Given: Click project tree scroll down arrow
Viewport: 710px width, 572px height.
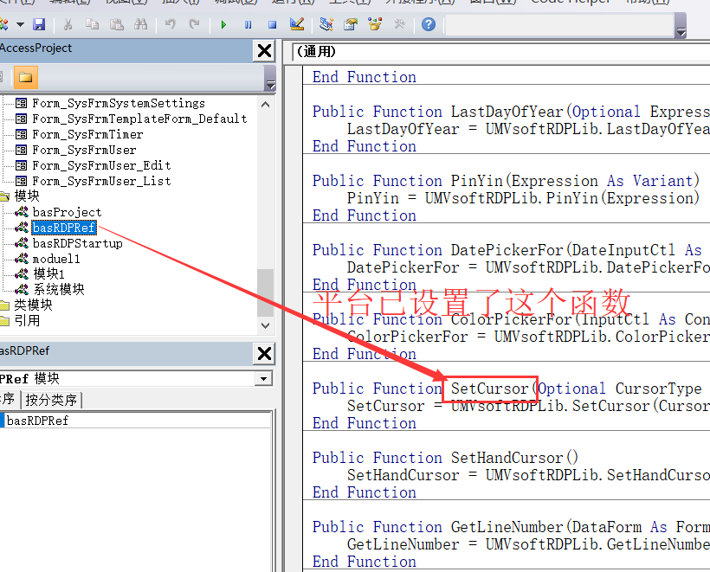Looking at the screenshot, I should (x=266, y=325).
